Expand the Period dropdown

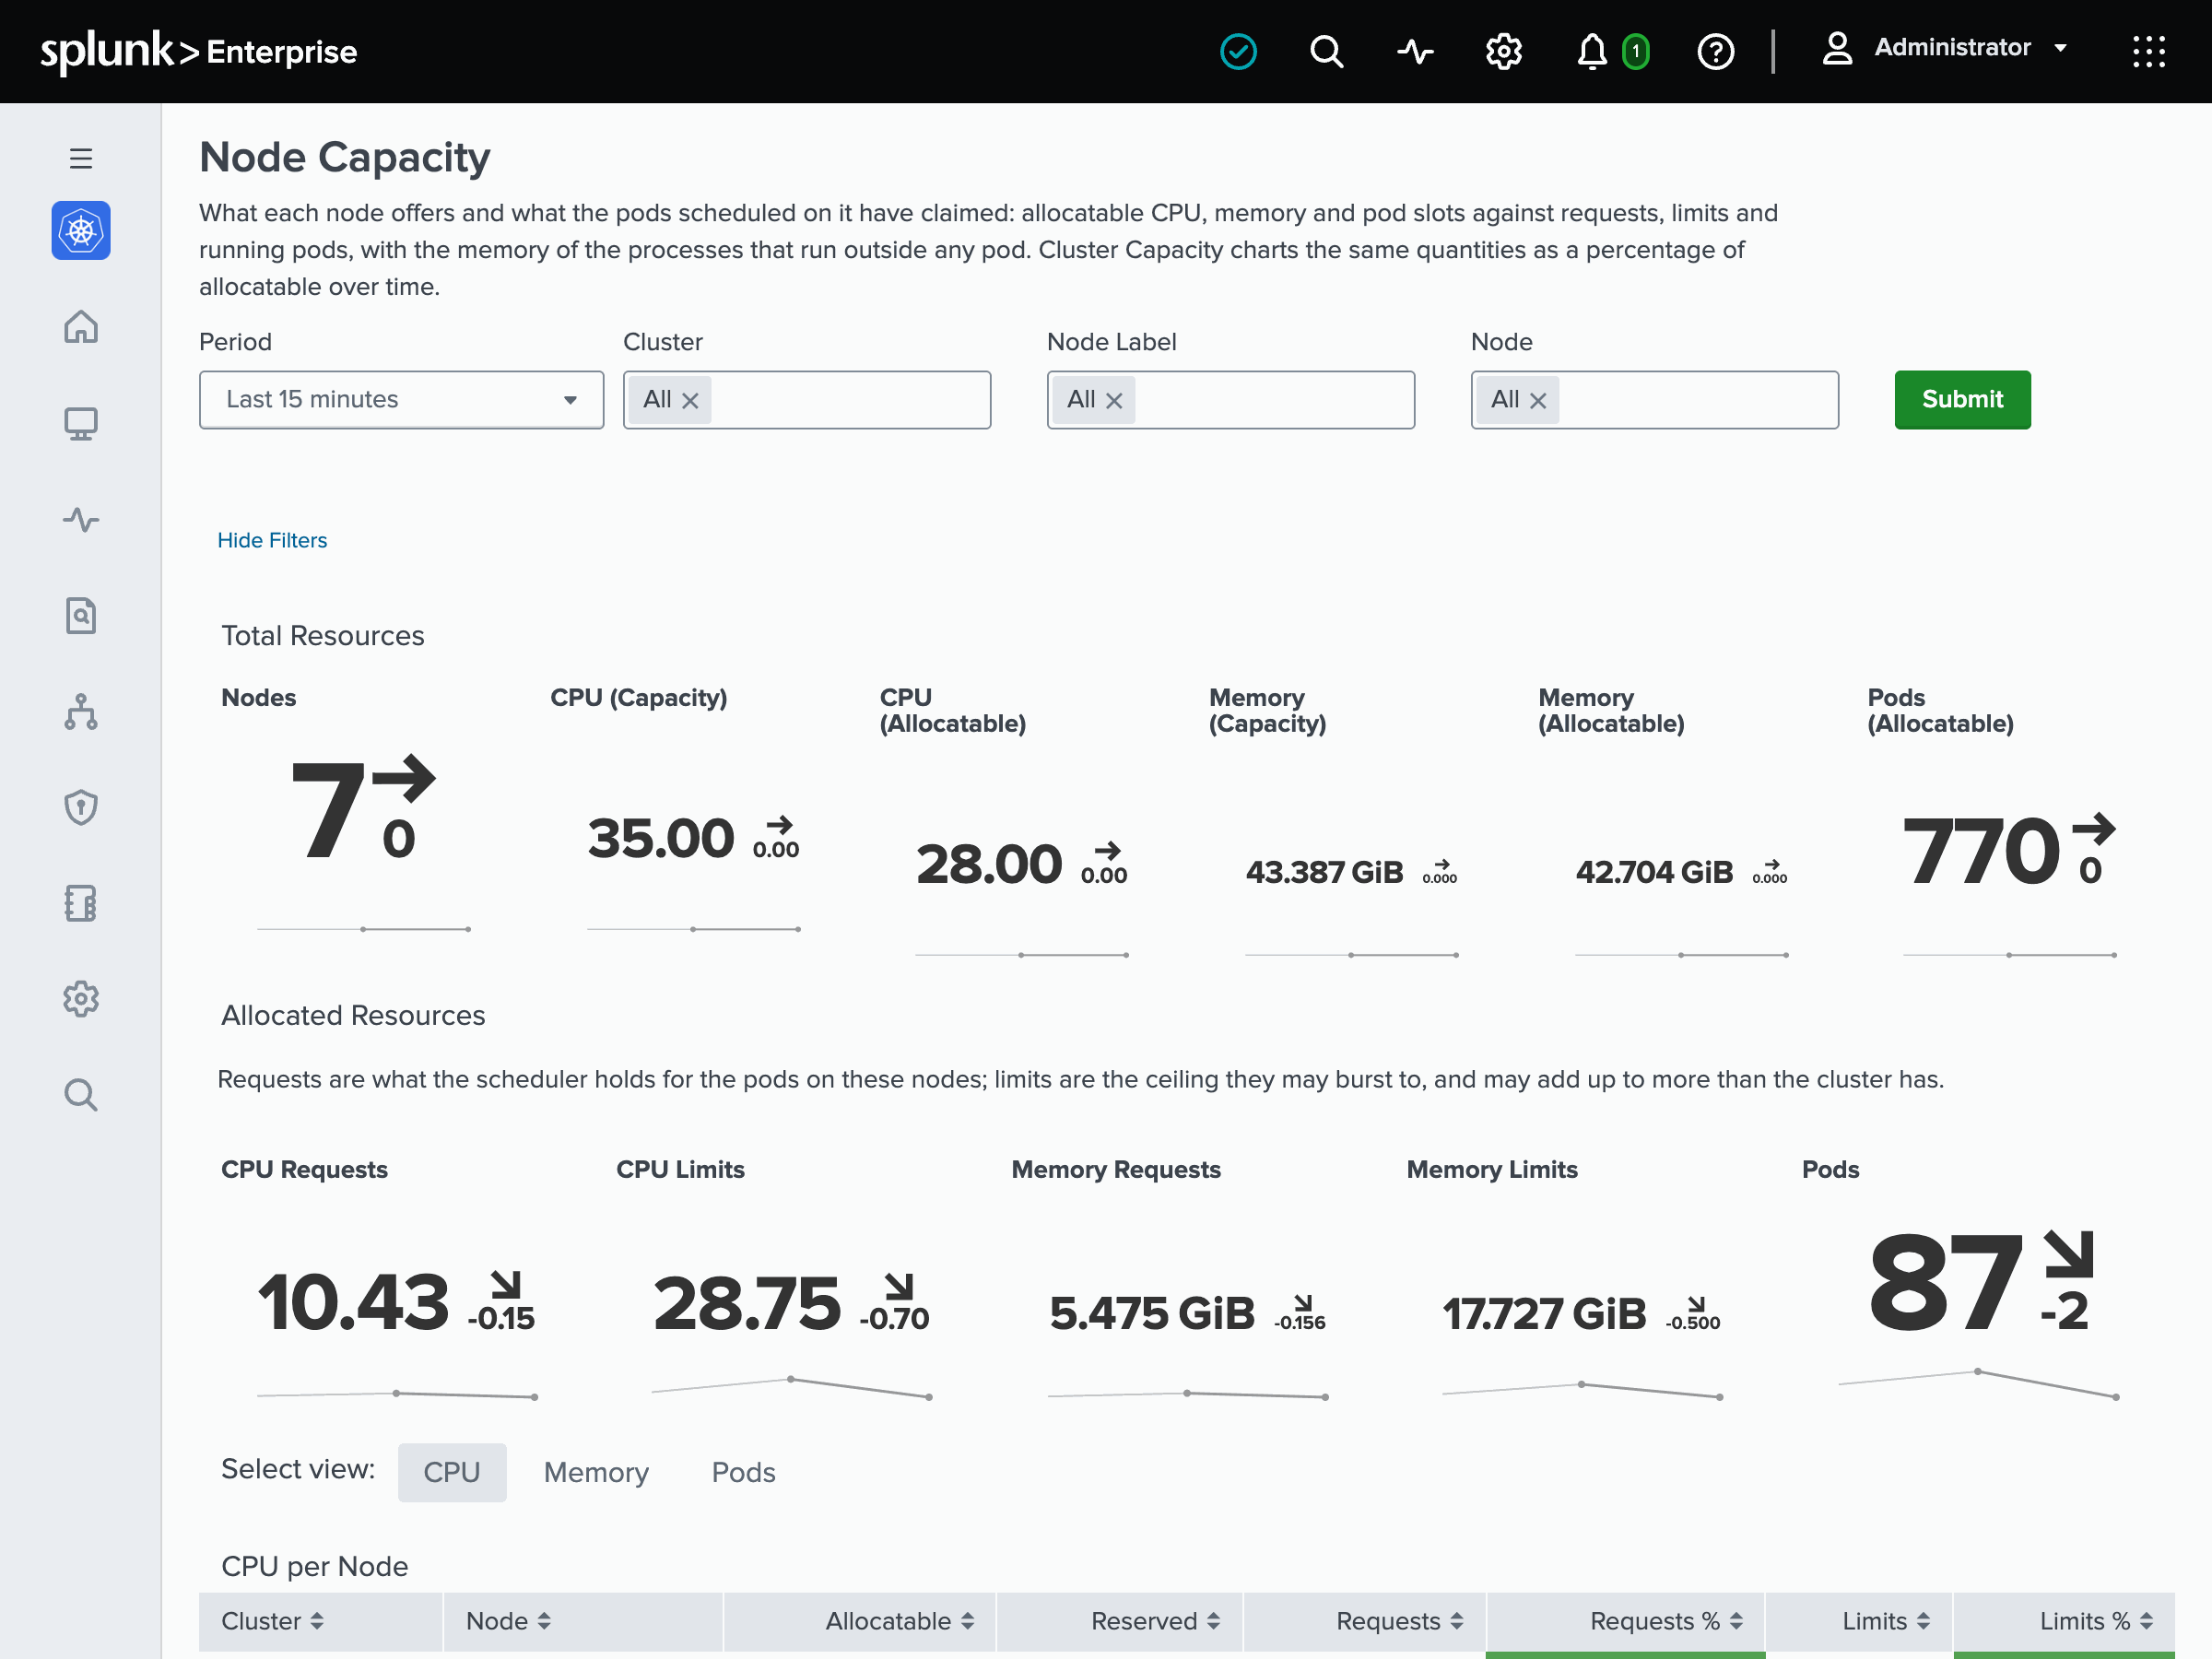tap(401, 400)
